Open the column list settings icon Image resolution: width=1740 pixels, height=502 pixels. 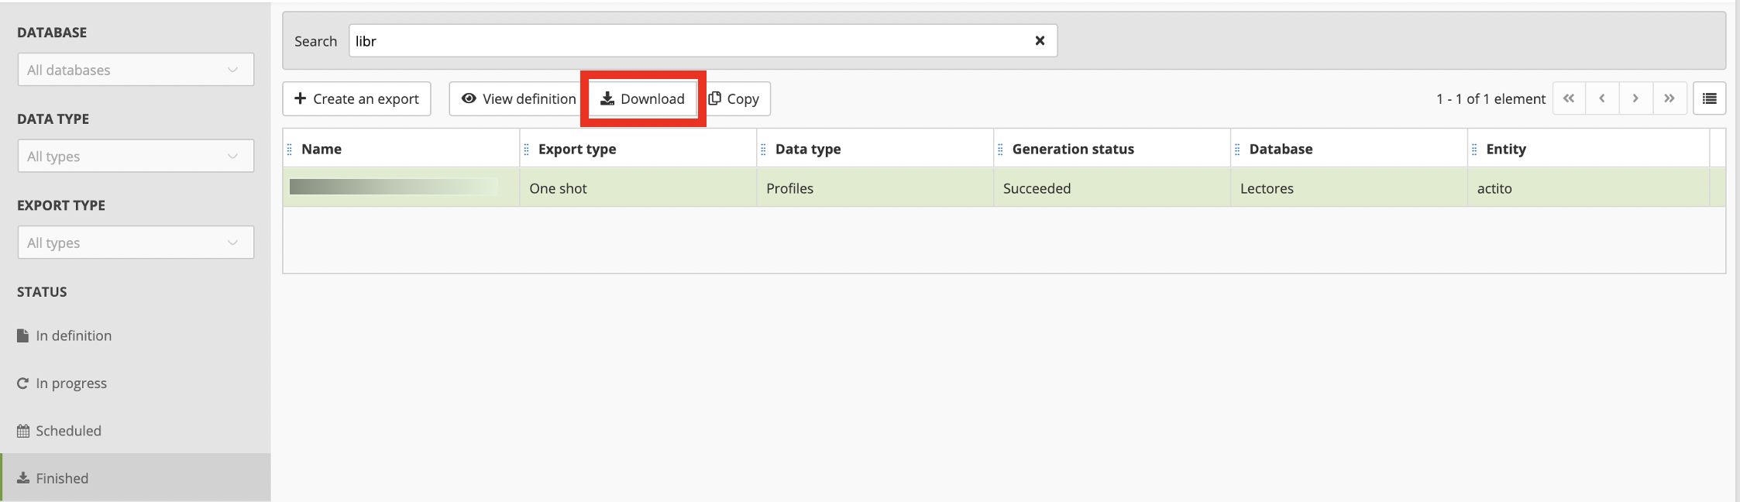point(1709,99)
